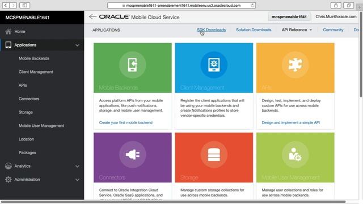
Task: Reload the page with the refresh icon
Action: (252, 5)
